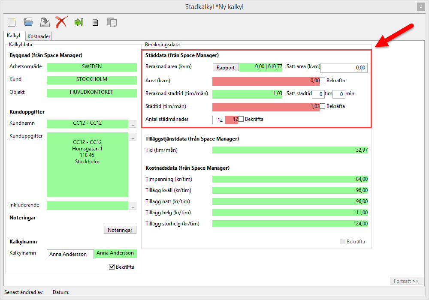Viewport: 429px width, 300px height.
Task: Delete calculation using red X icon
Action: click(61, 22)
